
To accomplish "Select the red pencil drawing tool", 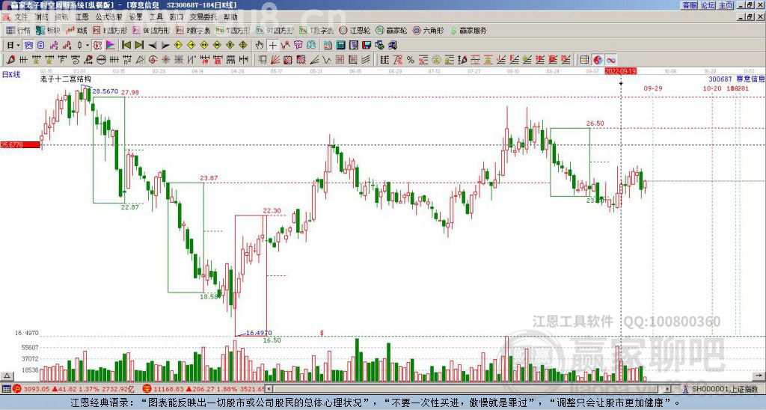I will 10,60.
